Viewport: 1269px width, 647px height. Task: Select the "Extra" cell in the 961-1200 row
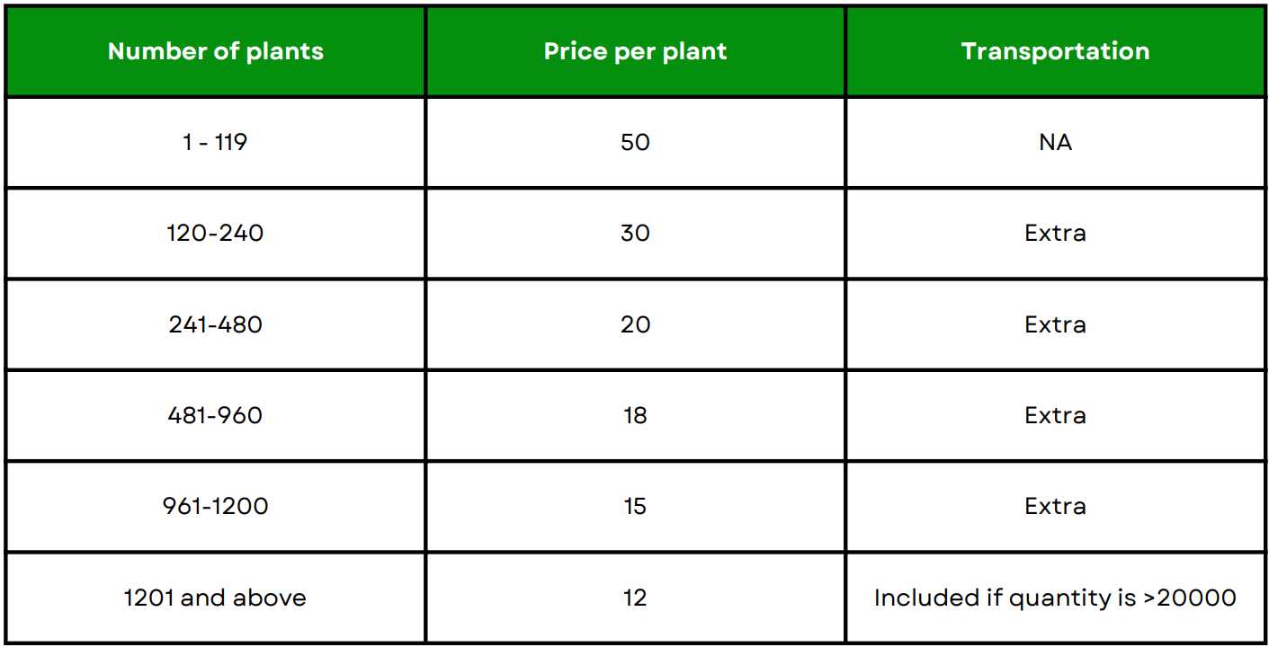[x=1055, y=506]
